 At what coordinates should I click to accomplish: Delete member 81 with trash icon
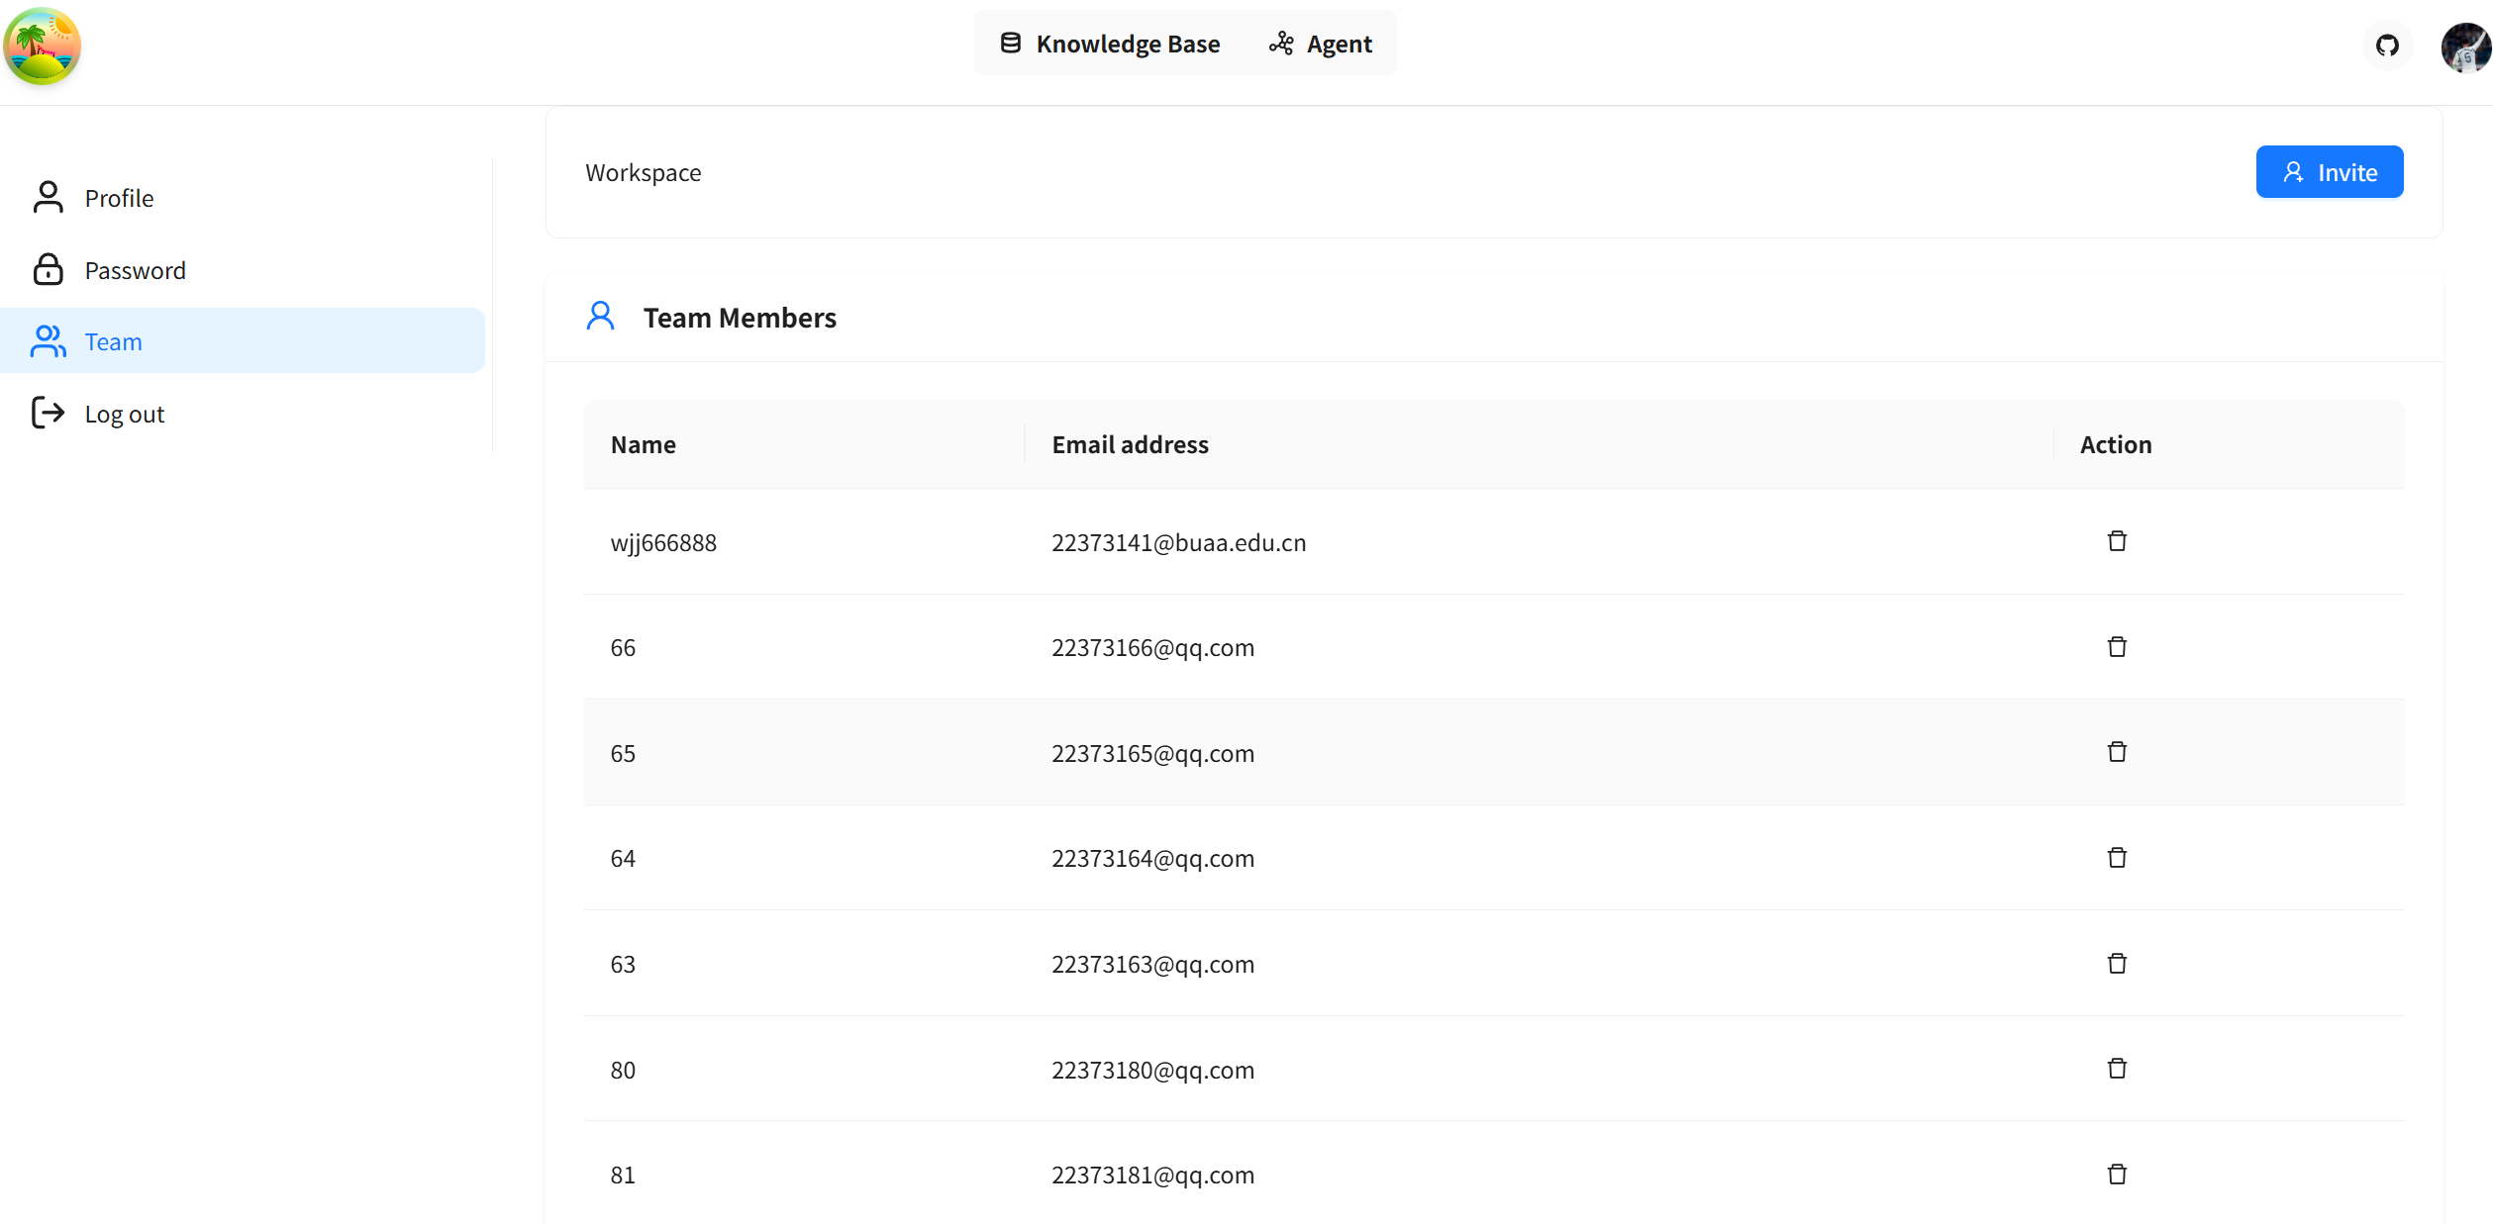coord(2117,1175)
